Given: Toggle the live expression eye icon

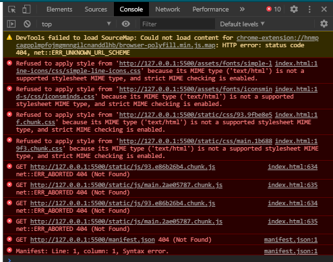Looking at the screenshot, I should pyautogui.click(x=126, y=24).
